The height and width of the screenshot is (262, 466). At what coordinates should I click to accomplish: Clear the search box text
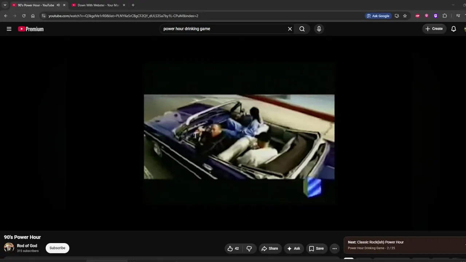coord(290,29)
